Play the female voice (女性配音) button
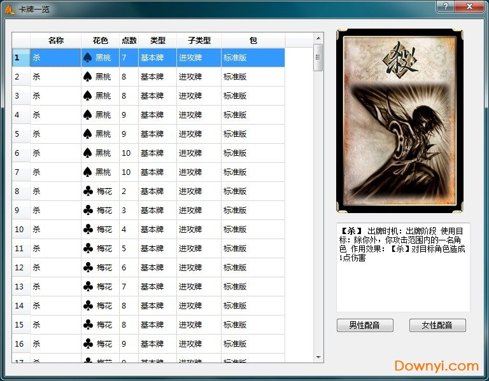The image size is (489, 381). point(437,325)
